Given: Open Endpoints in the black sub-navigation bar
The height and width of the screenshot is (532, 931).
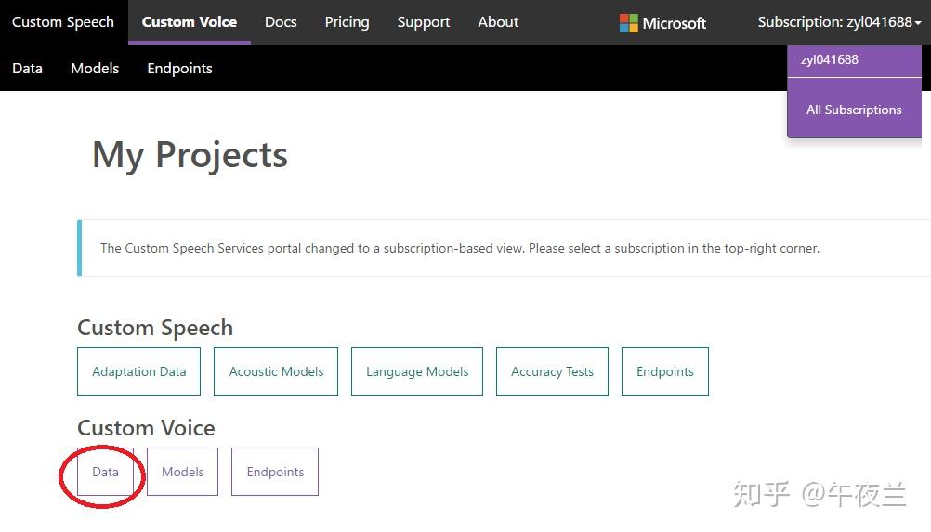Looking at the screenshot, I should (179, 69).
